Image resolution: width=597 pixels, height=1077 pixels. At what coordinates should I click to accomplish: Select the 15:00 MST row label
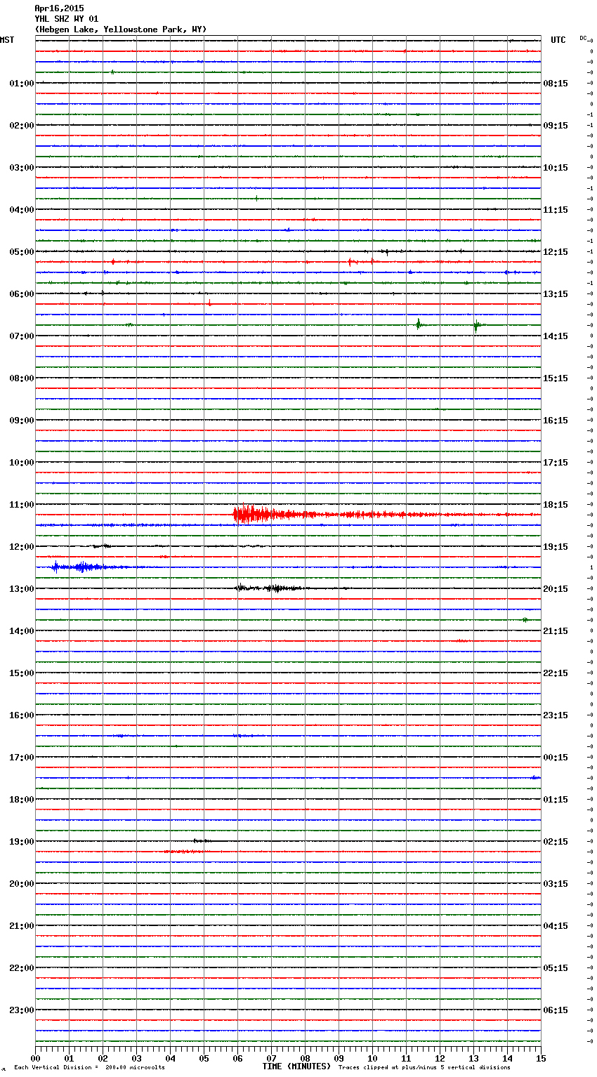tap(22, 673)
